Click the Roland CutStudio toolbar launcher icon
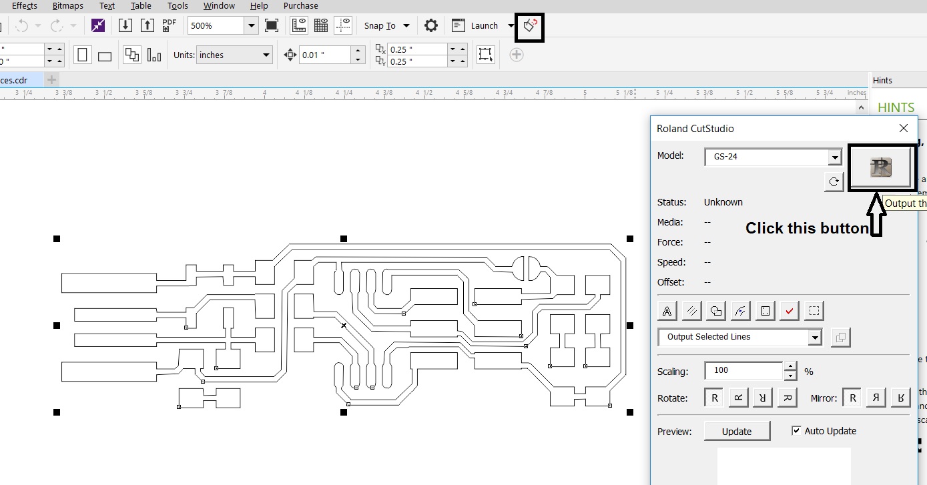The width and height of the screenshot is (927, 485). pos(530,26)
